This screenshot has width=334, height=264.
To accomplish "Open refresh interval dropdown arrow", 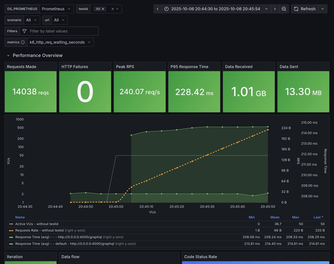I will coord(323,9).
